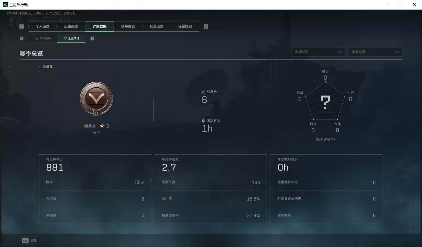Click the CN UID number text
Image resolution: width=422 pixels, height=247 pixels.
[x=42, y=13]
